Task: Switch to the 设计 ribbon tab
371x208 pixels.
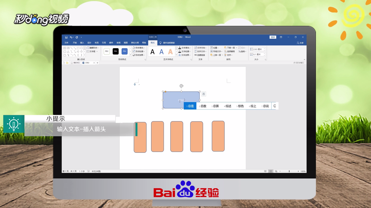Action: click(x=89, y=43)
